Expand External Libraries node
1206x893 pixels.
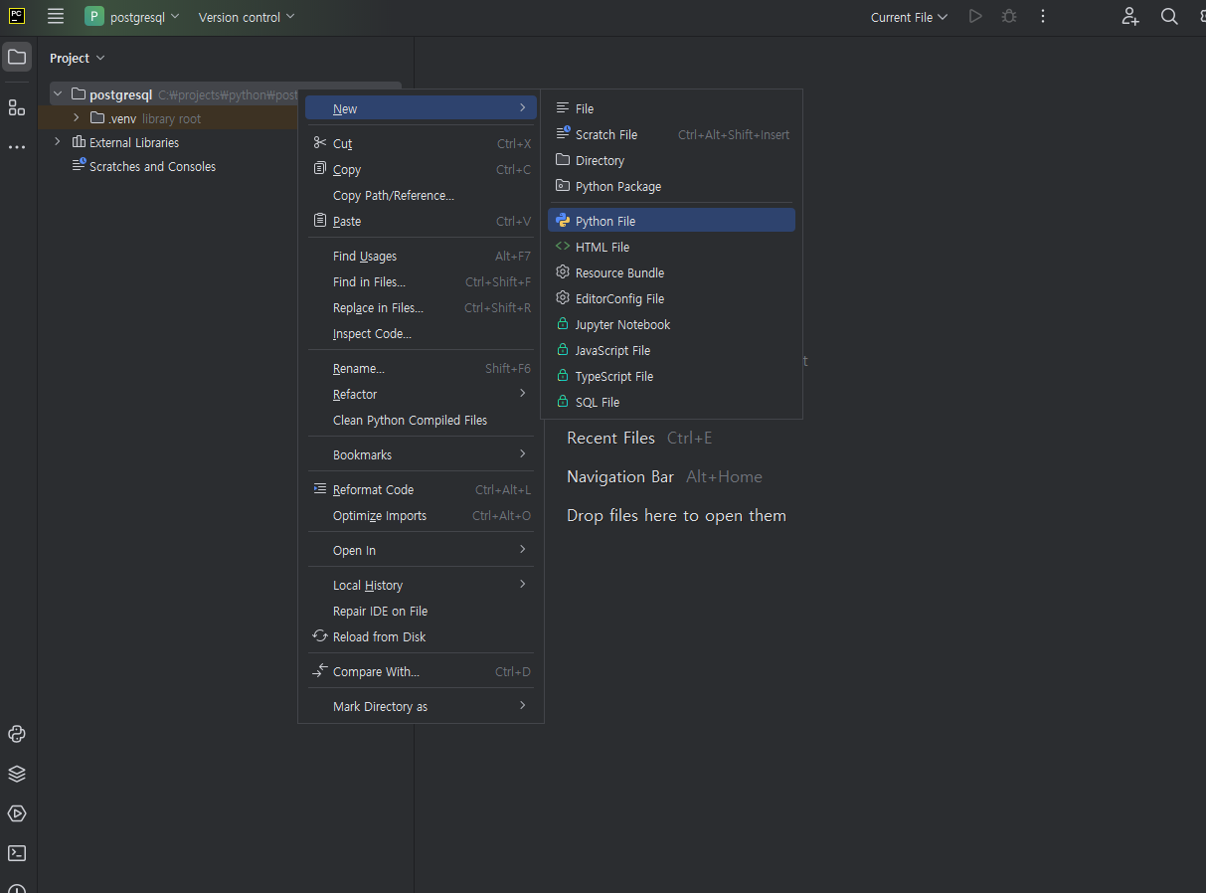point(58,142)
